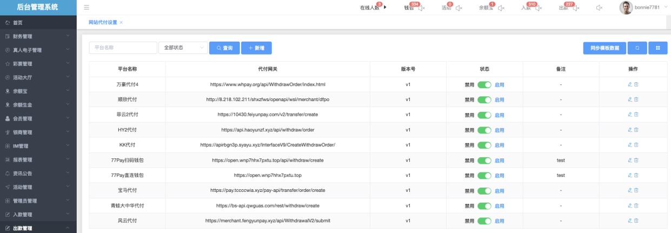This screenshot has height=233, width=671.
Task: Expand the 财务管理 sidebar menu
Action: (x=38, y=37)
